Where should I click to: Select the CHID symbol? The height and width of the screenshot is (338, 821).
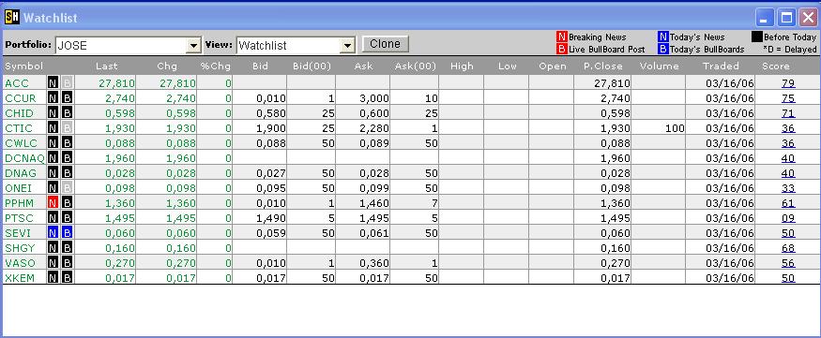19,113
